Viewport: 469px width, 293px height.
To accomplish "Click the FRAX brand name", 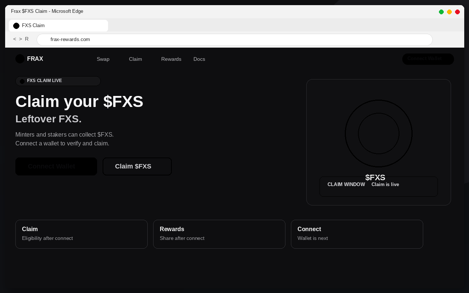I will click(35, 59).
